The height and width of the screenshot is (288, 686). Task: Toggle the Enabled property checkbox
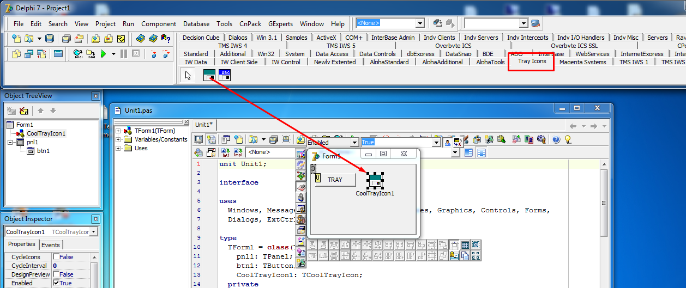pyautogui.click(x=56, y=283)
